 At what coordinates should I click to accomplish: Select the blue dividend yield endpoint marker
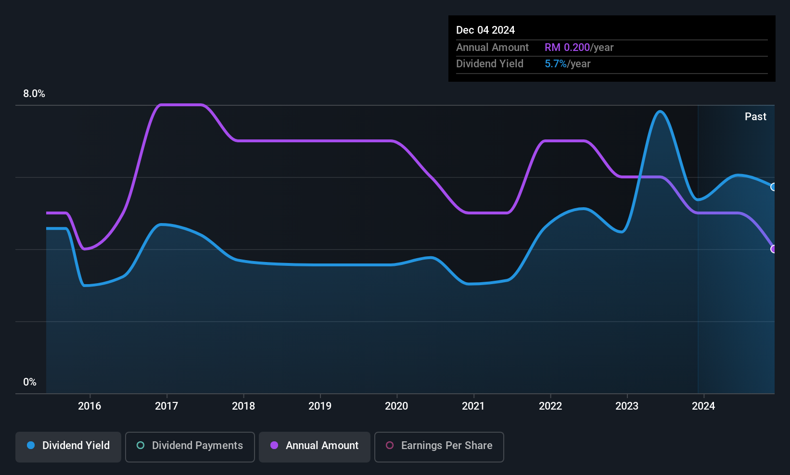(774, 187)
